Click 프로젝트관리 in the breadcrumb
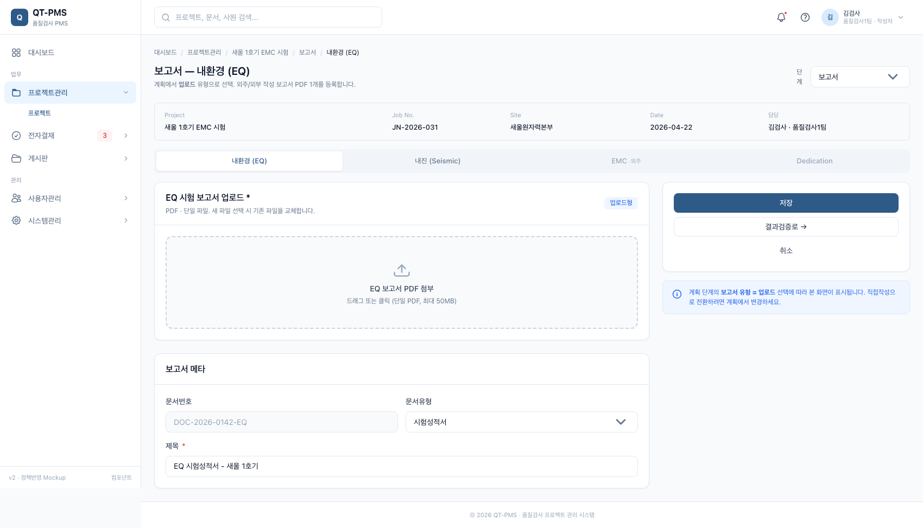 (204, 53)
